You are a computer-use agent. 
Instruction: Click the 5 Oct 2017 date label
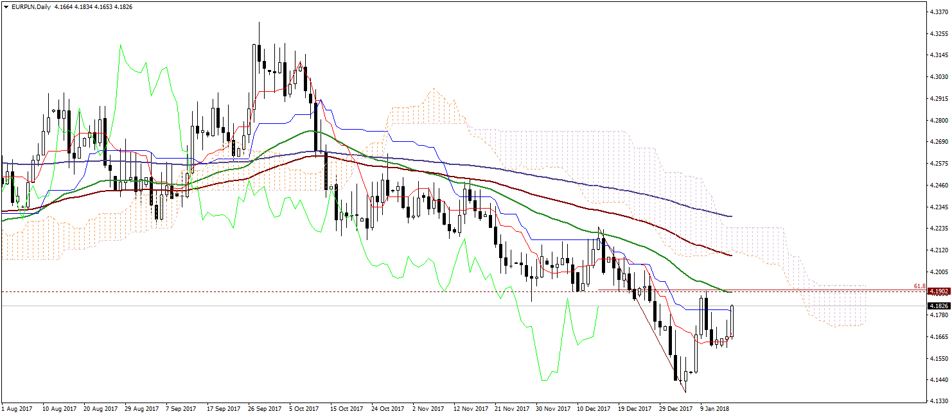[304, 408]
